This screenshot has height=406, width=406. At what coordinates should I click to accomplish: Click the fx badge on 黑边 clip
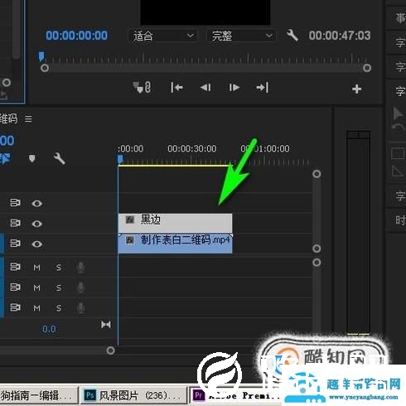click(130, 220)
